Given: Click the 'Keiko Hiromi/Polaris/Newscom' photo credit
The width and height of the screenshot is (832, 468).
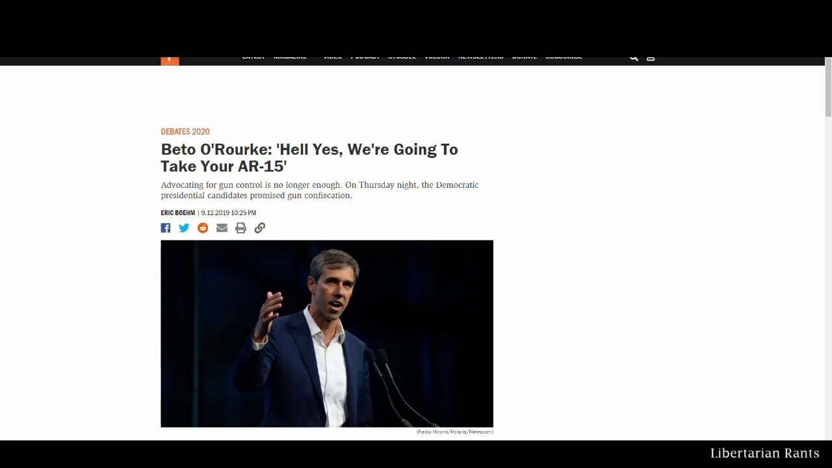Looking at the screenshot, I should click(x=455, y=432).
